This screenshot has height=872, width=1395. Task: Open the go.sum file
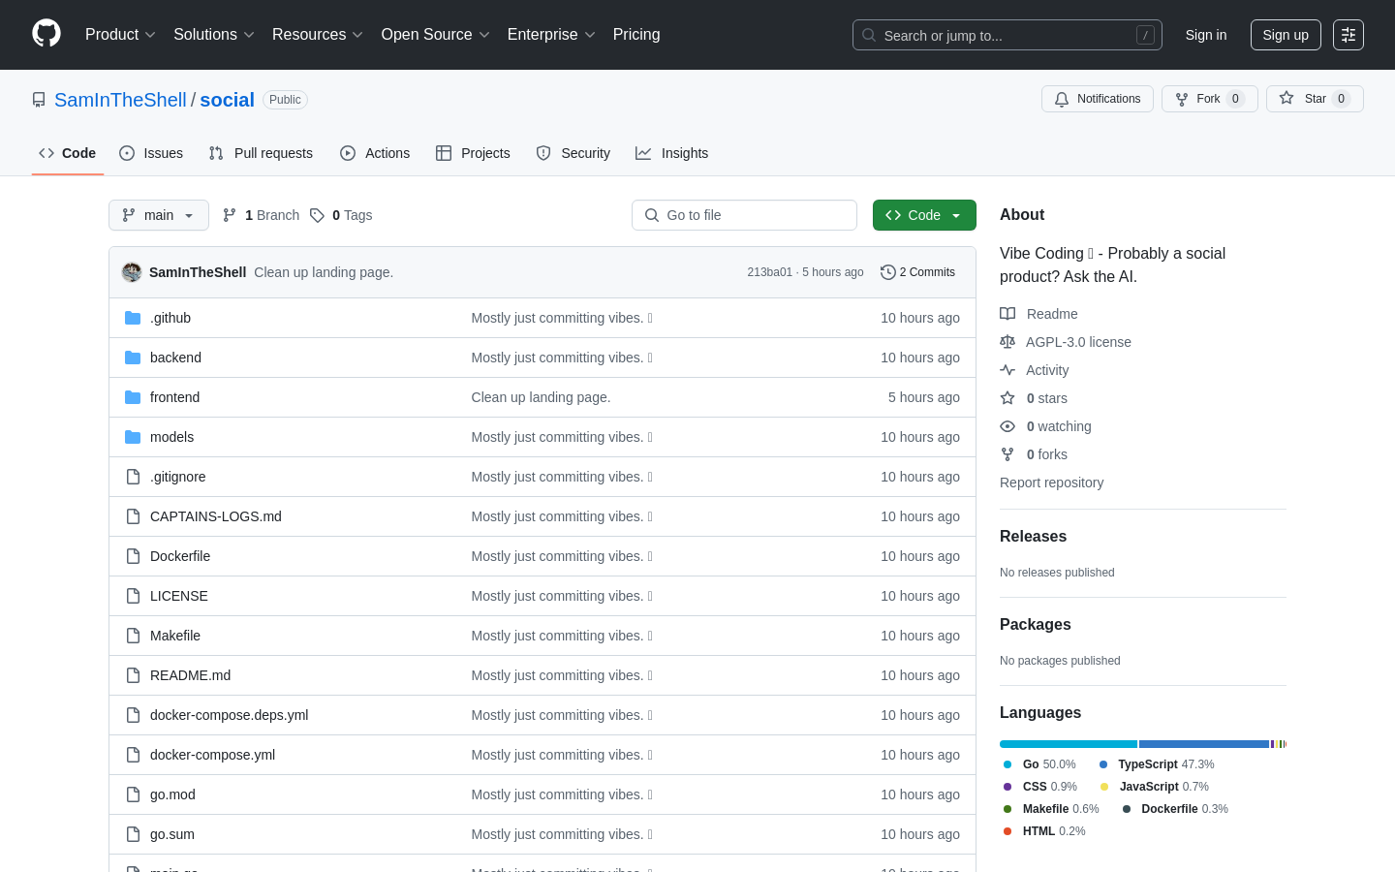pos(172,834)
